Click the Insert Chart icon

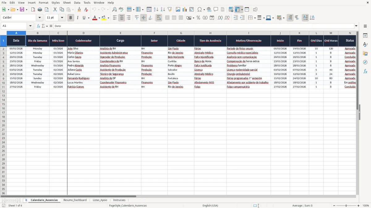coord(185,10)
